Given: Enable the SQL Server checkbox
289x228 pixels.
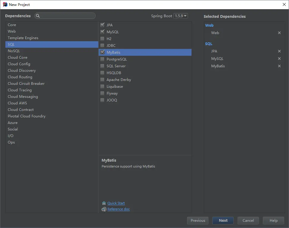Looking at the screenshot, I should coord(102,66).
